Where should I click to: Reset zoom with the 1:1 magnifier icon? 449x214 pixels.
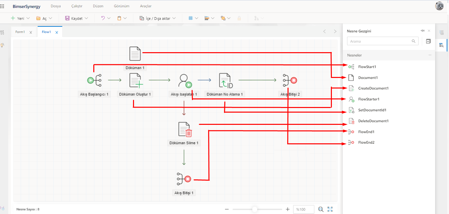click(320, 209)
